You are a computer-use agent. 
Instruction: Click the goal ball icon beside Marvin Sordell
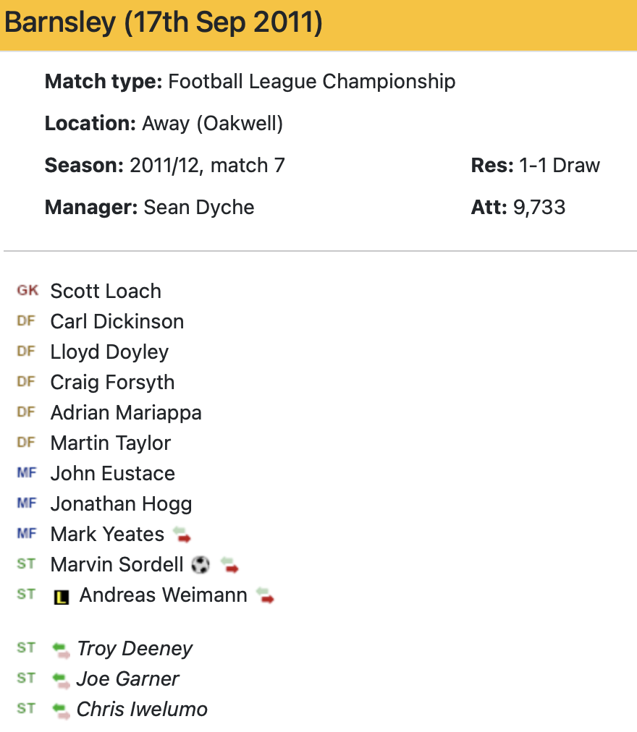pos(201,565)
